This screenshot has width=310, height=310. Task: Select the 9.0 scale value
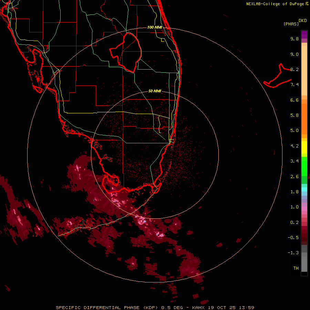pos(294,54)
